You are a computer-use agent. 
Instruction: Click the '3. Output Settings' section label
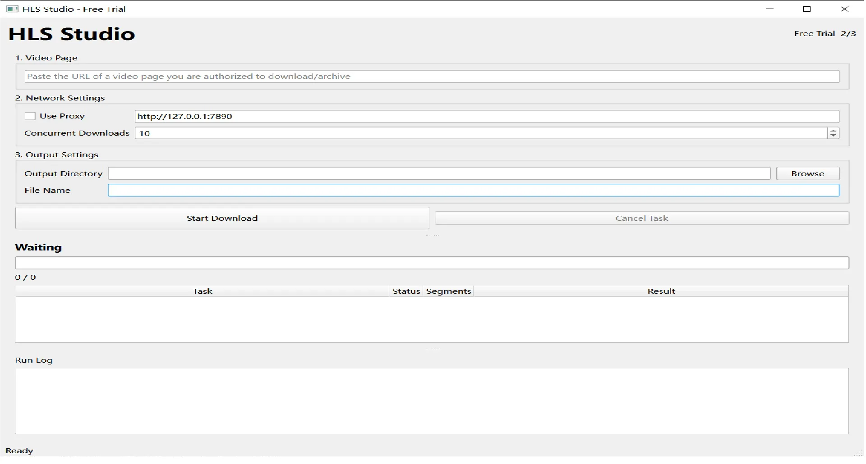click(57, 155)
